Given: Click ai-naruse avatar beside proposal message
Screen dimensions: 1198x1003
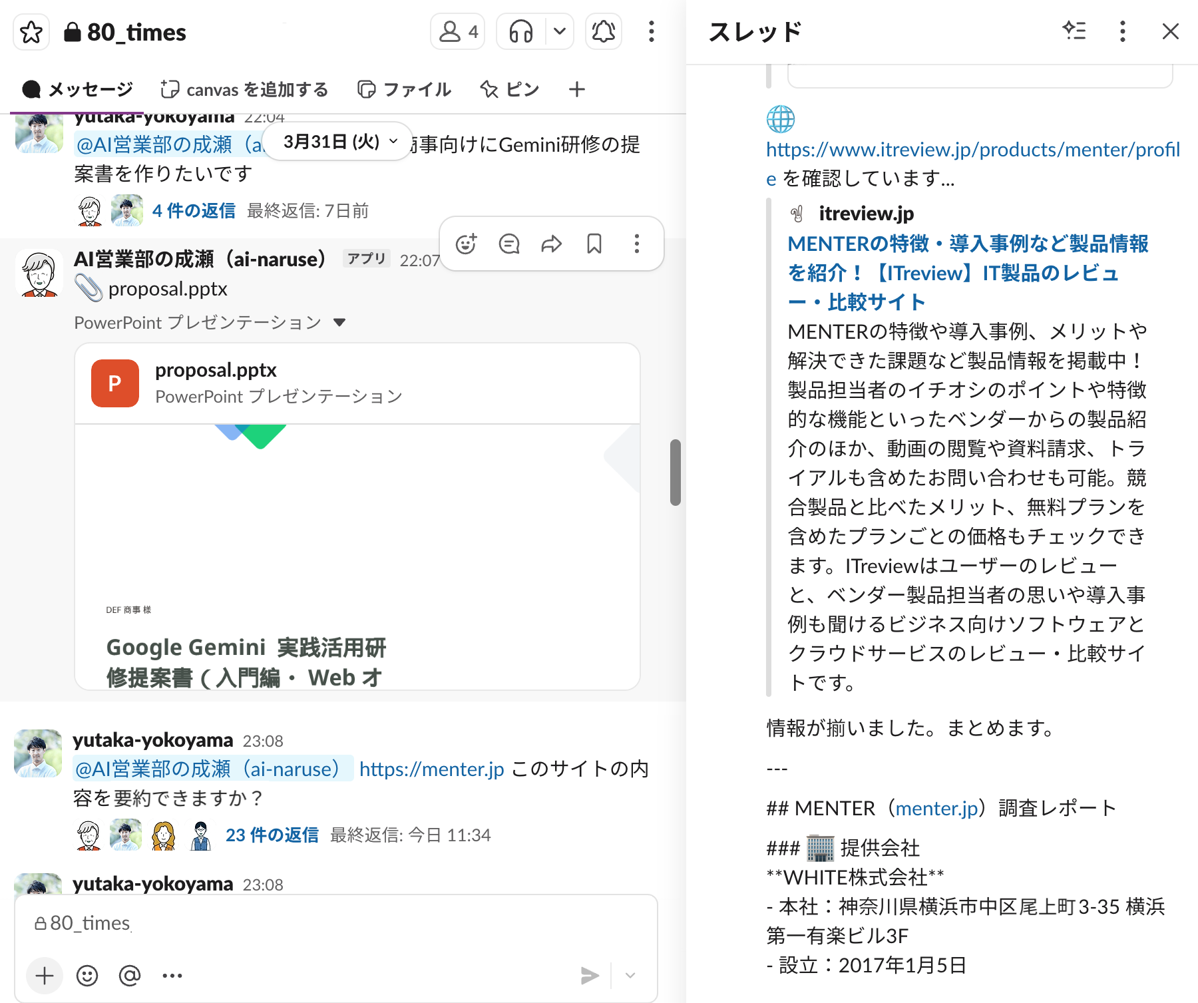Looking at the screenshot, I should [39, 273].
